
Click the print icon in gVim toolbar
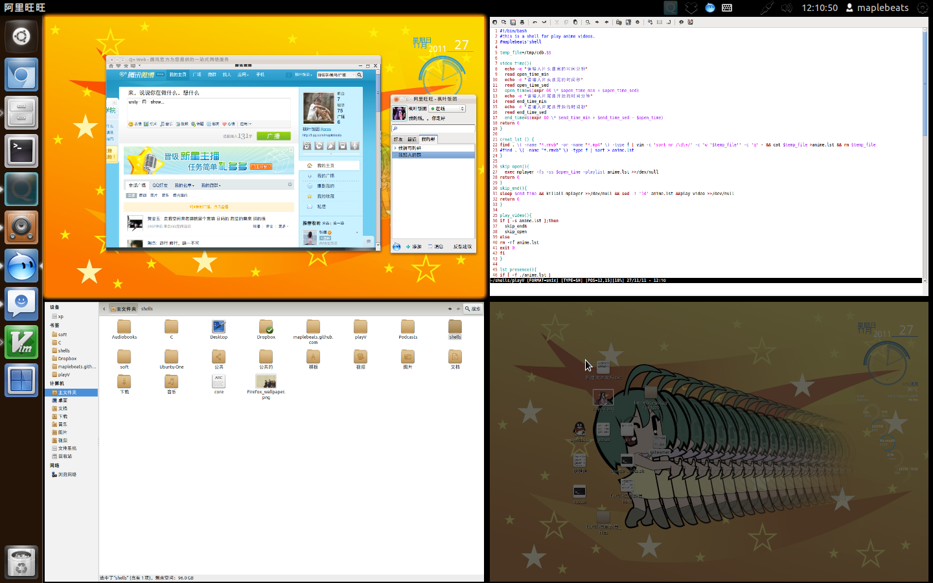click(x=522, y=22)
